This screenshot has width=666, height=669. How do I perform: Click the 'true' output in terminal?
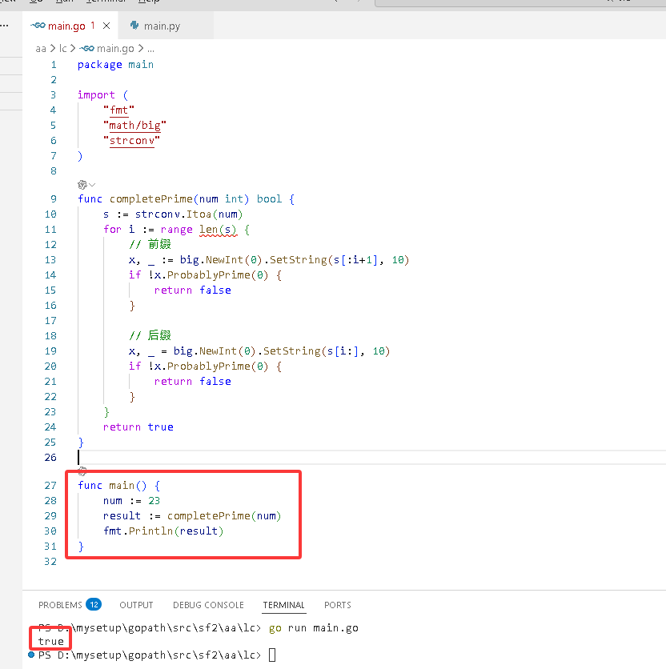click(50, 641)
